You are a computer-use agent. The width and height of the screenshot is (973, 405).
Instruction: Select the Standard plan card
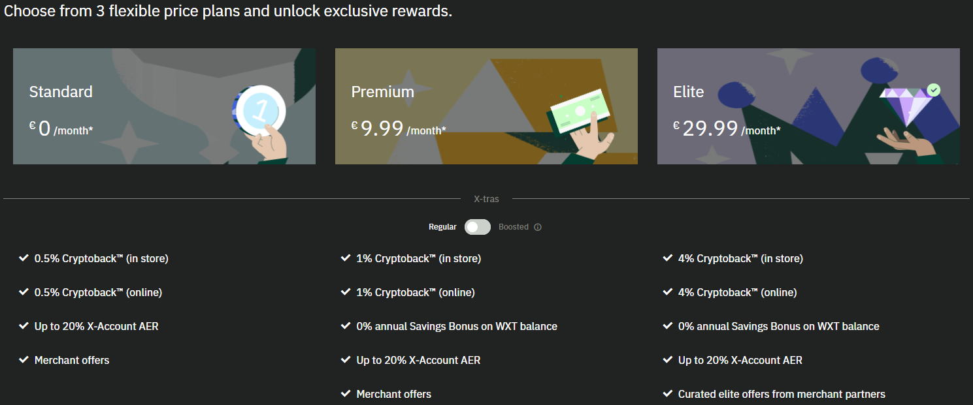tap(164, 106)
